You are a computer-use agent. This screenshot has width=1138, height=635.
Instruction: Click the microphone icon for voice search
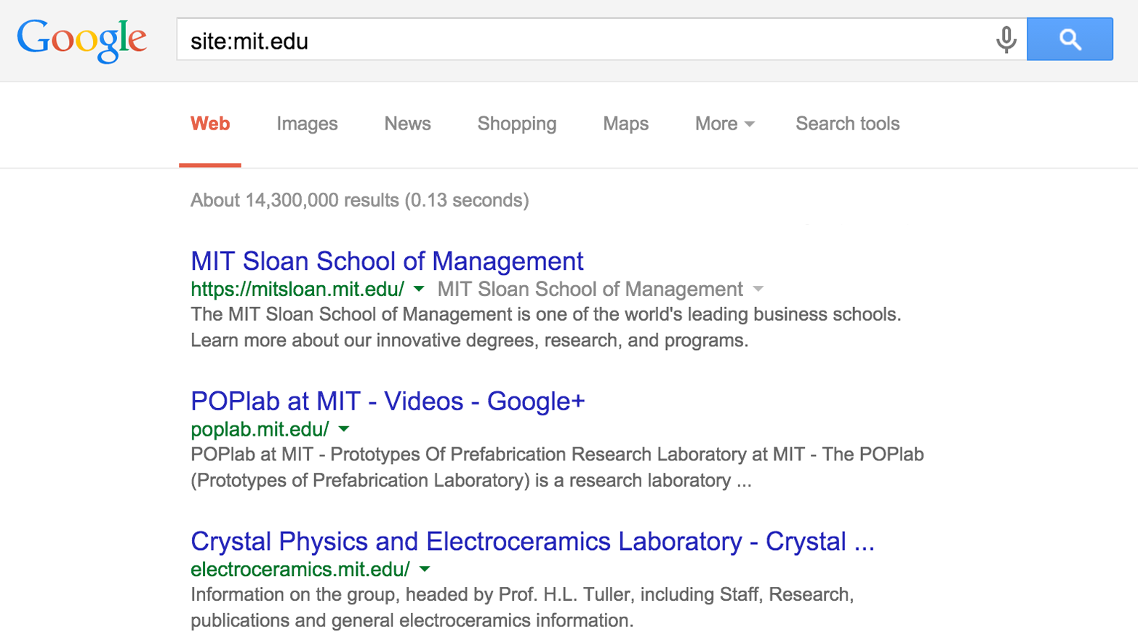point(1008,41)
